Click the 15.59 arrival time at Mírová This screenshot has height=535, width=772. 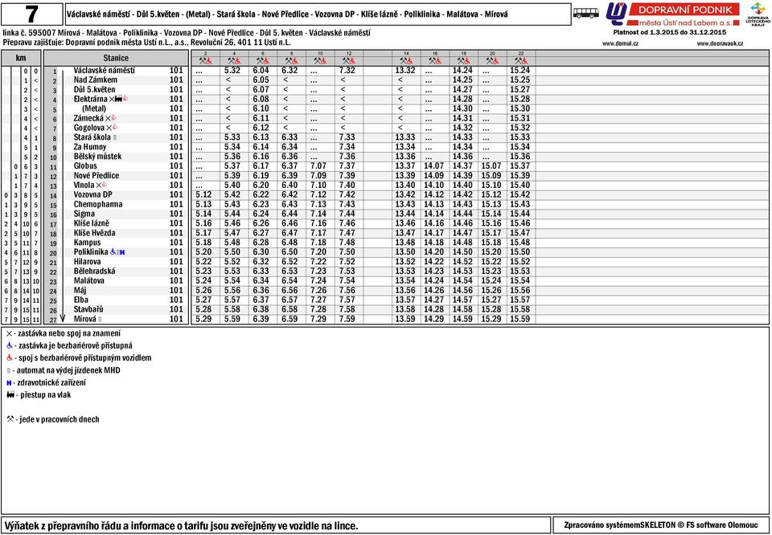pyautogui.click(x=520, y=319)
